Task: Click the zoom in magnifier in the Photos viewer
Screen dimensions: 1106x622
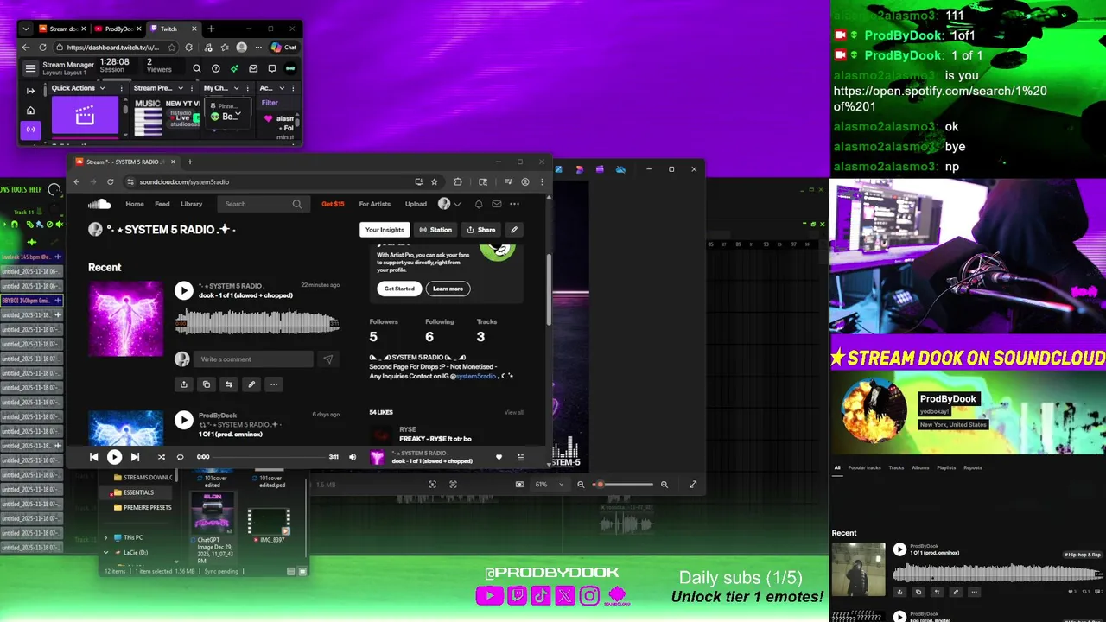Action: (x=664, y=485)
